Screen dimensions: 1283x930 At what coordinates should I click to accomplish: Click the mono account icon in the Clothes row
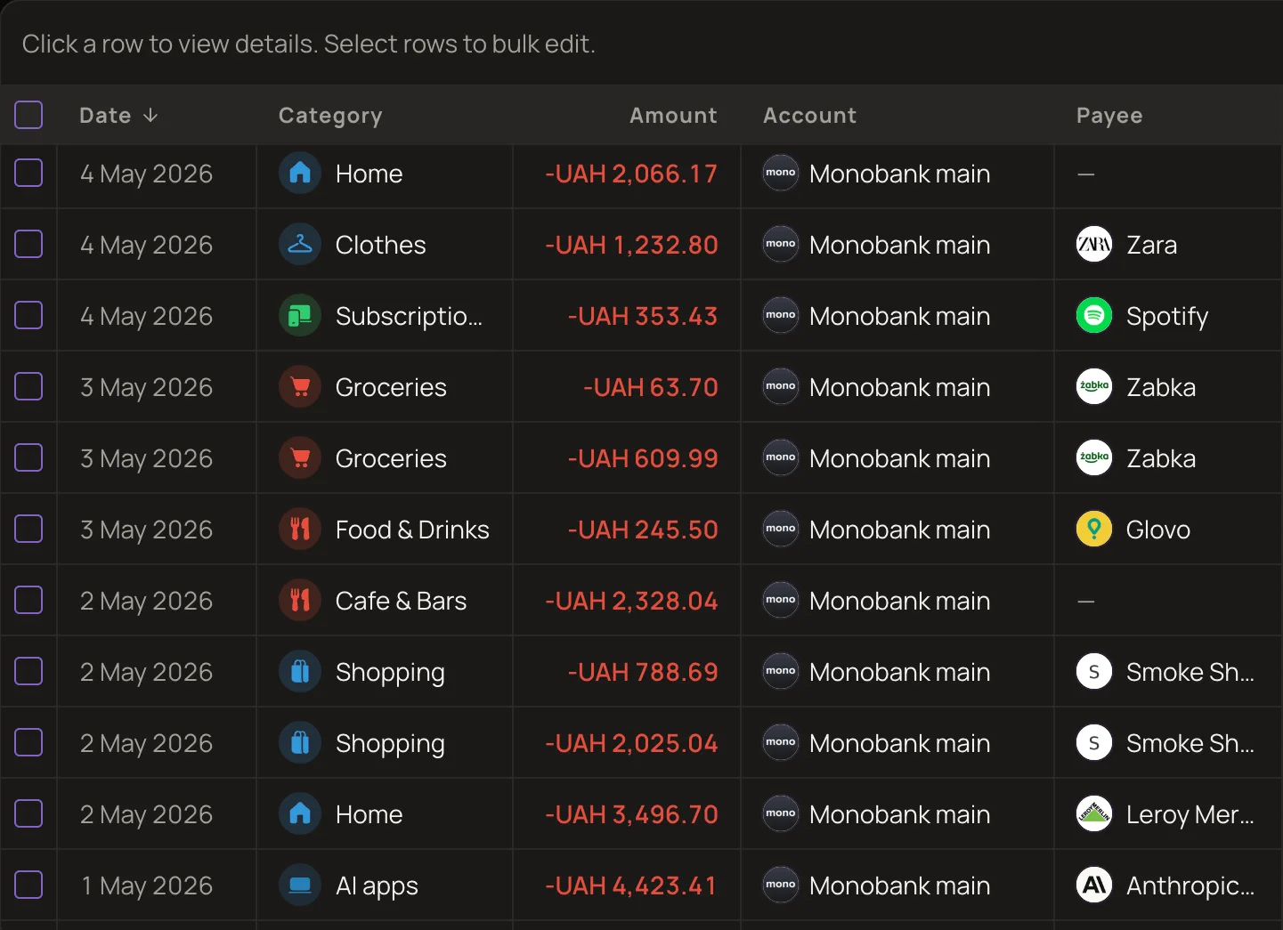(781, 244)
